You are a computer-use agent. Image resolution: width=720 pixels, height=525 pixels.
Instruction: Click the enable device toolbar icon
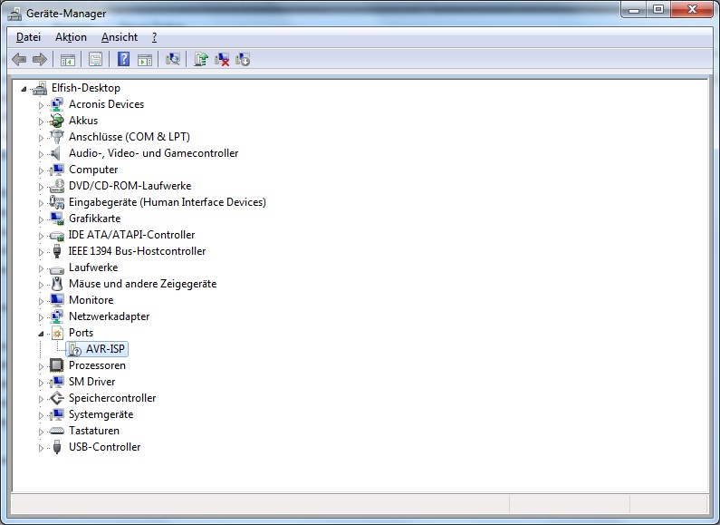(243, 59)
